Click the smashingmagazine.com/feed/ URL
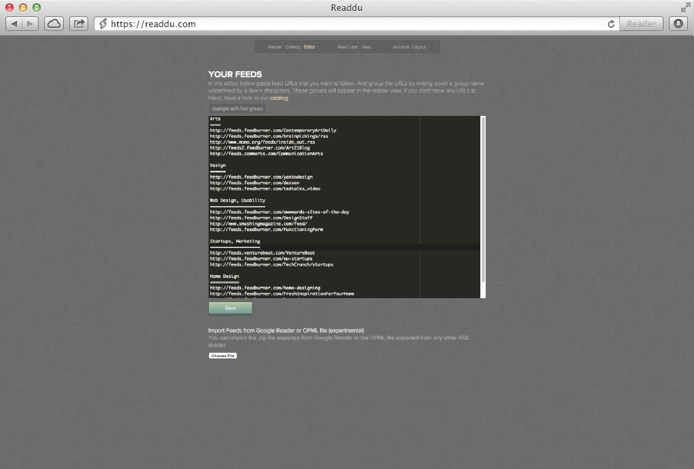 click(258, 224)
